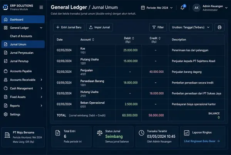Click the upload icon in Impor Jurnal

[91, 27]
